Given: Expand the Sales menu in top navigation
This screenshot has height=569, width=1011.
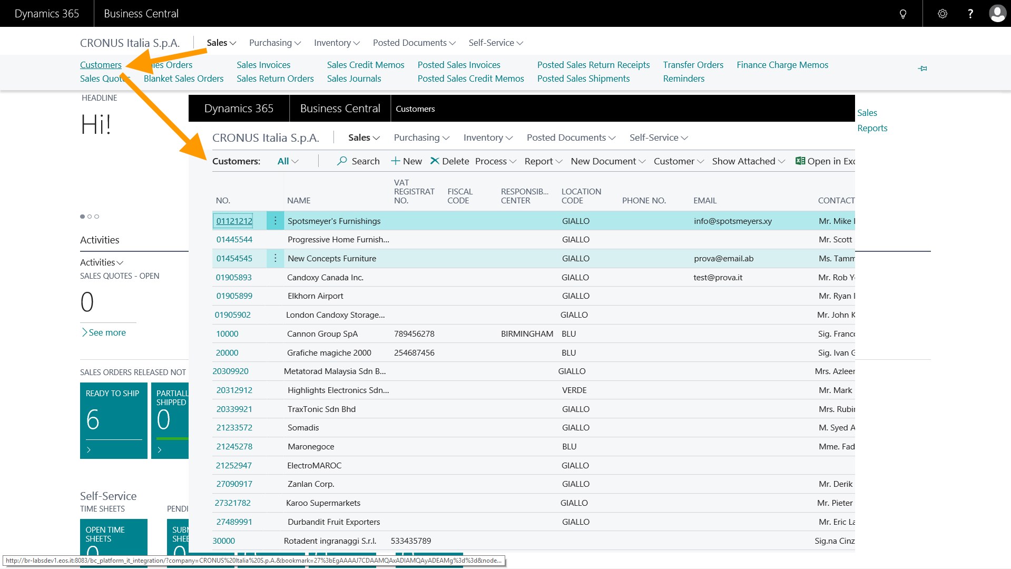Looking at the screenshot, I should tap(221, 43).
